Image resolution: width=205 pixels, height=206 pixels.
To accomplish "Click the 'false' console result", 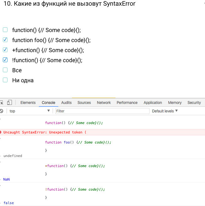I will [8, 203].
